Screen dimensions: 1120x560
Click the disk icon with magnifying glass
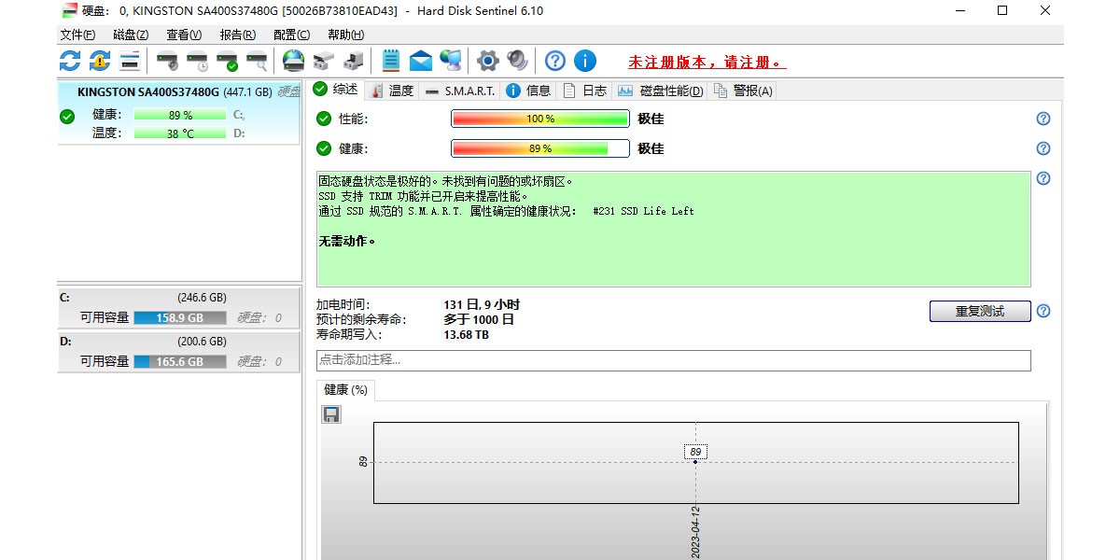(x=258, y=62)
